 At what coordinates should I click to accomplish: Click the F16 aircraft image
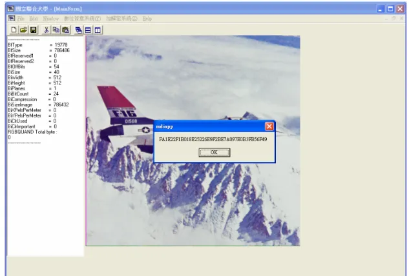click(193, 141)
